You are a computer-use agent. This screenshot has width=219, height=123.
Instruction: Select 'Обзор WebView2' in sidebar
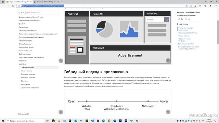coord(27,68)
